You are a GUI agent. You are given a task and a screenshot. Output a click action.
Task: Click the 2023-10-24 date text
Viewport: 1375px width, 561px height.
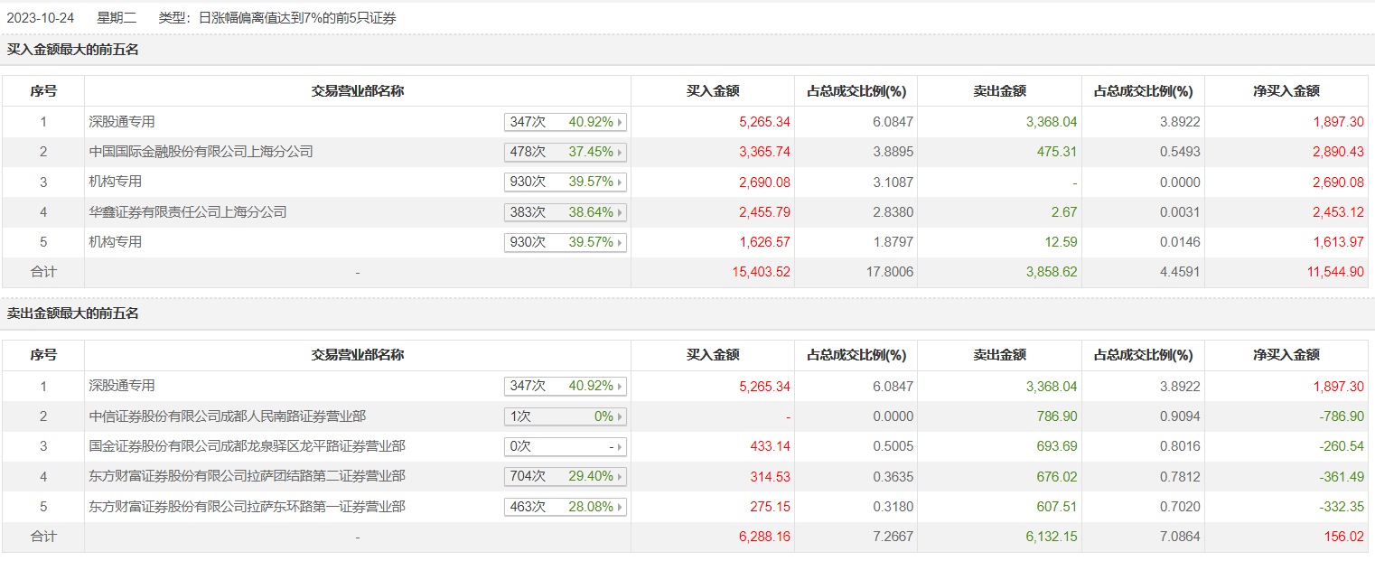[41, 17]
